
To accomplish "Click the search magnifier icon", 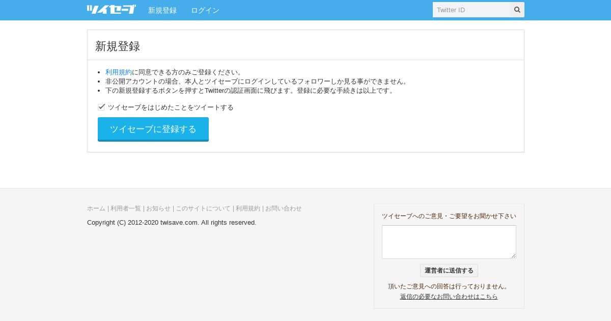I will coord(517,10).
